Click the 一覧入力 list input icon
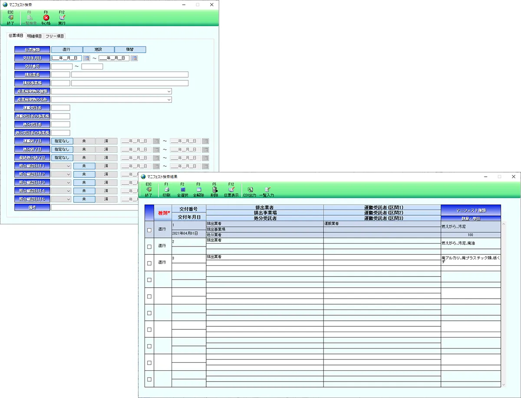 267,189
